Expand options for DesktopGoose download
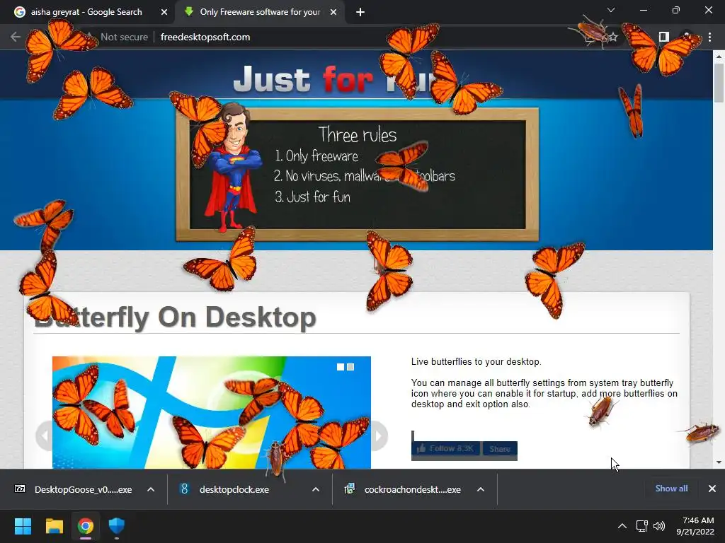The image size is (725, 543). click(x=151, y=489)
